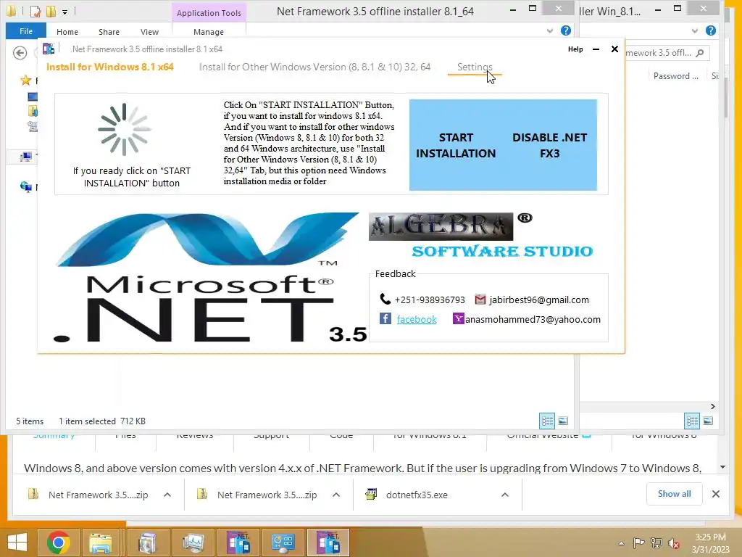Open File Explorer from the taskbar
Image resolution: width=742 pixels, height=557 pixels.
click(101, 542)
